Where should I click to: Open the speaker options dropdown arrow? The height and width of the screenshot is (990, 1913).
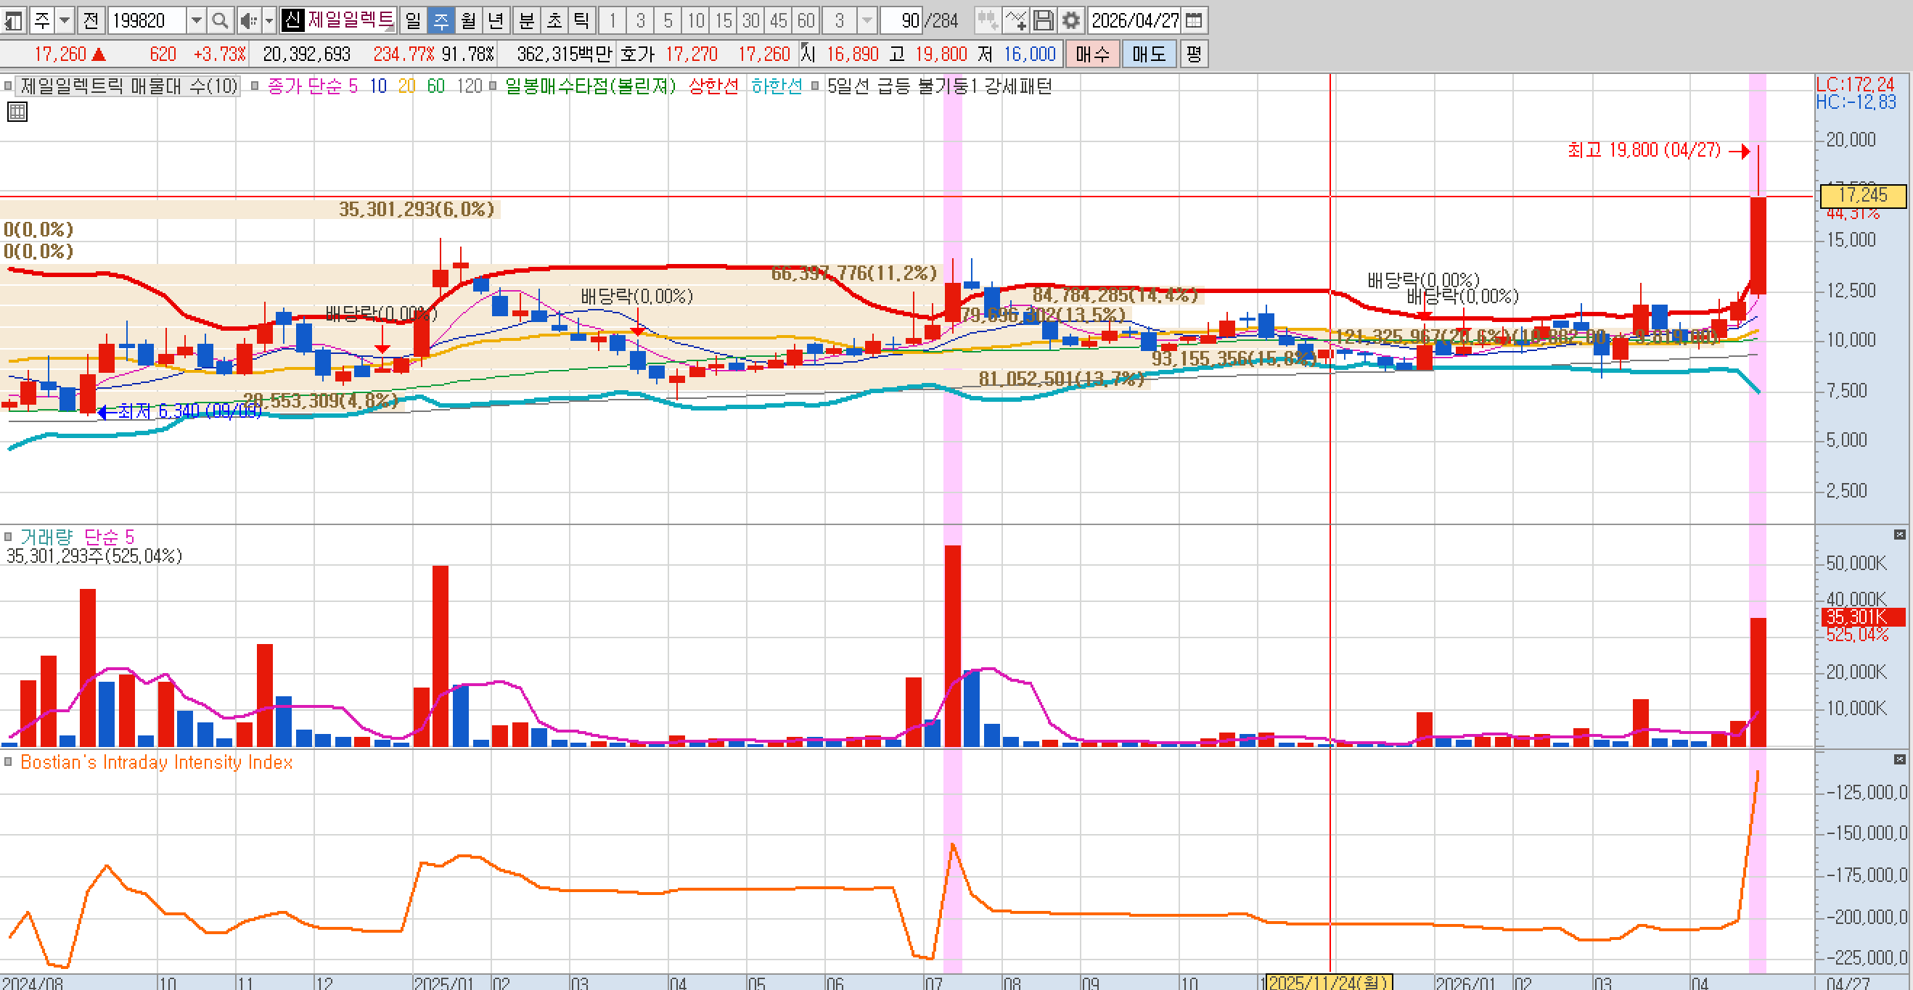269,21
